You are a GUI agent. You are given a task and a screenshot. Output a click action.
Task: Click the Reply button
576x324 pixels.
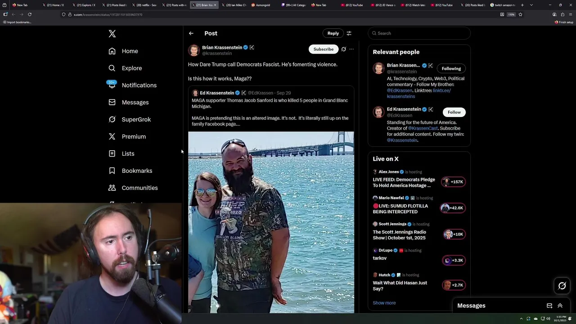click(333, 33)
